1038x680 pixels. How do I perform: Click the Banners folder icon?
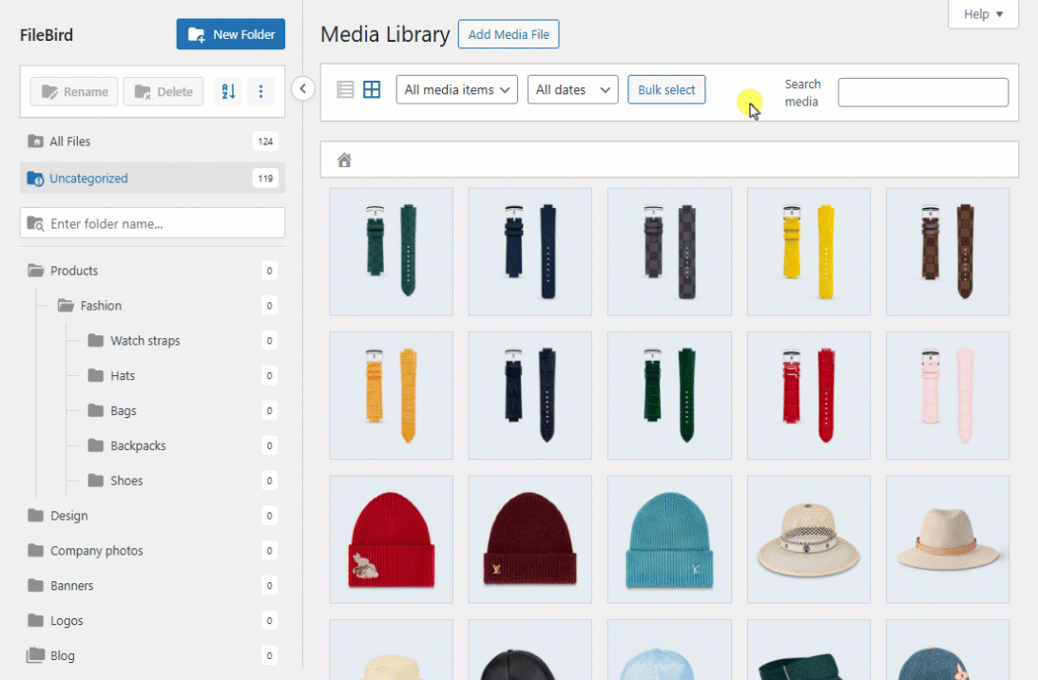(x=36, y=585)
